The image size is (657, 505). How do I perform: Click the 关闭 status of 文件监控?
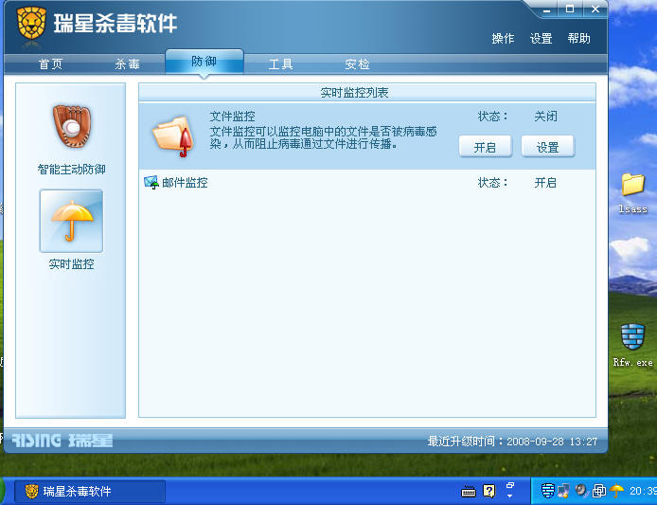pyautogui.click(x=545, y=117)
